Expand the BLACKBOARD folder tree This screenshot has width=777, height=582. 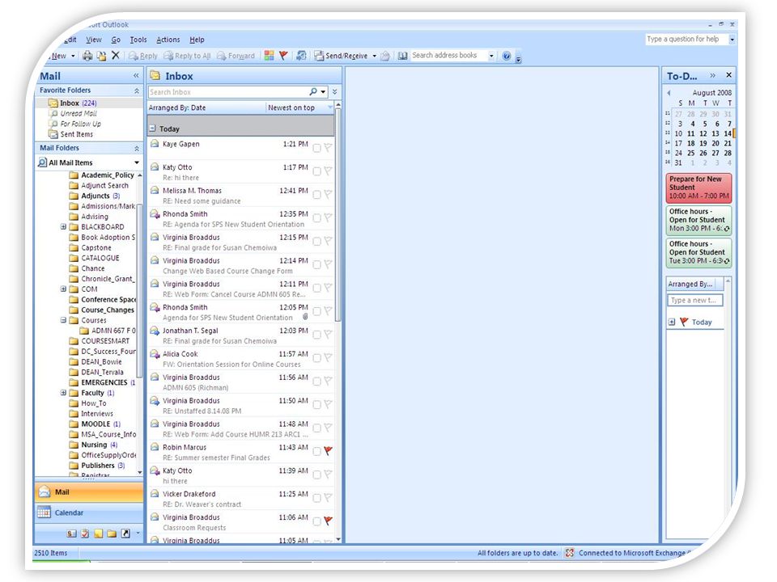[63, 226]
